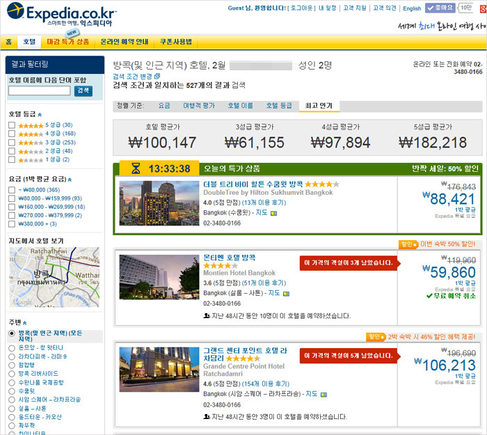The height and width of the screenshot is (435, 487).
Task: Open Montien (51개 이용 후기) reviews
Action: (x=264, y=283)
